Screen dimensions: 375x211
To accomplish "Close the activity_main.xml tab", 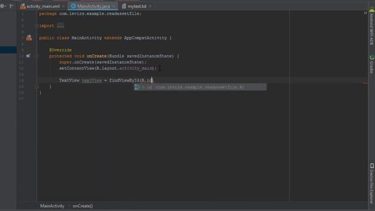I will click(63, 6).
